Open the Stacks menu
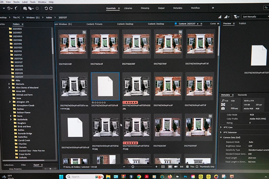Viewport: 269px width, 179px height. pyautogui.click(x=16, y=2)
